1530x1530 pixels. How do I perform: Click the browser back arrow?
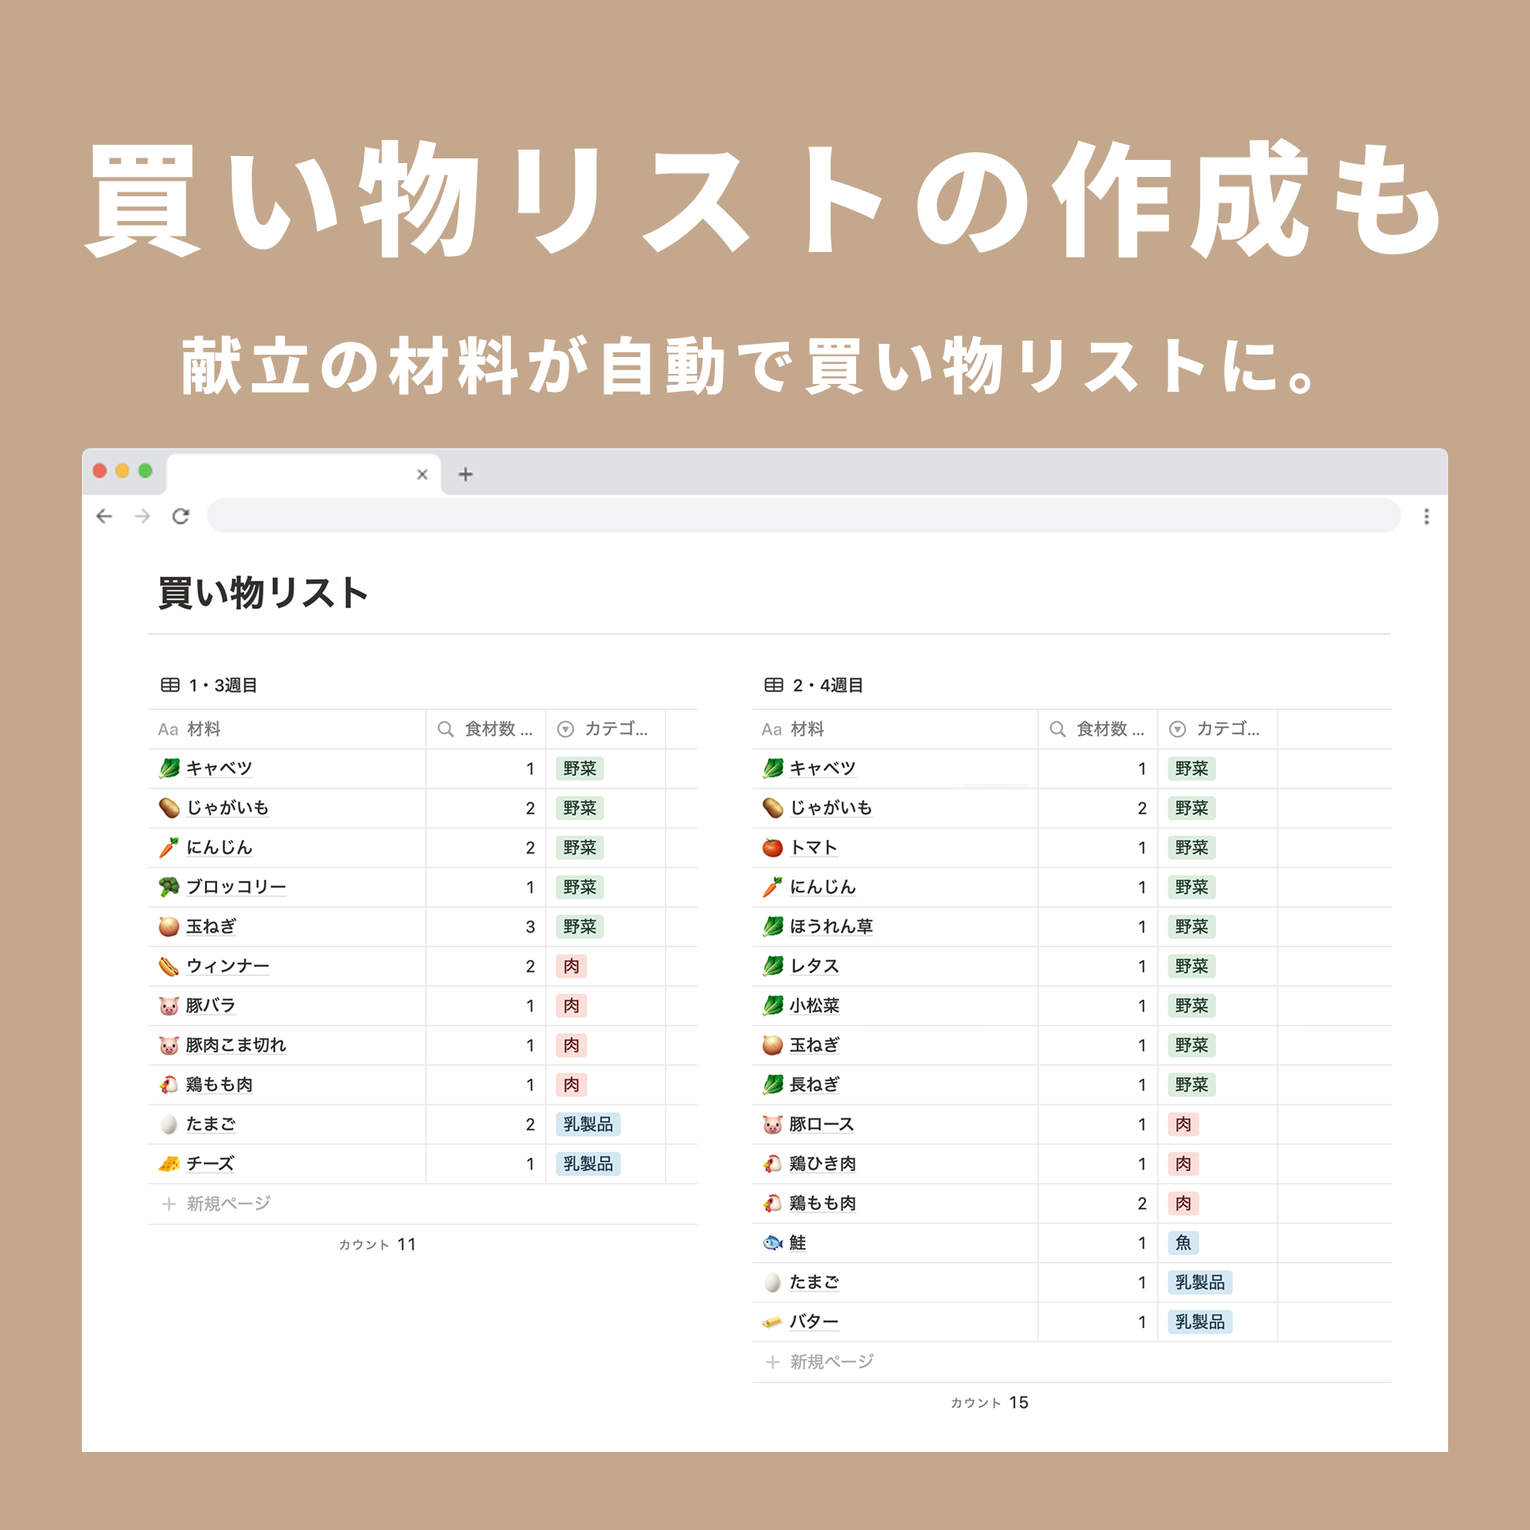[x=104, y=516]
